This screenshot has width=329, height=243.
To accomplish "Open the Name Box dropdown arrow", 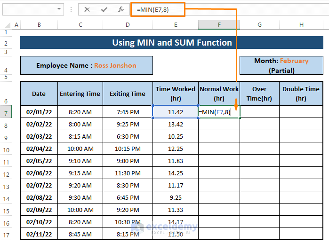I will 59,9.
